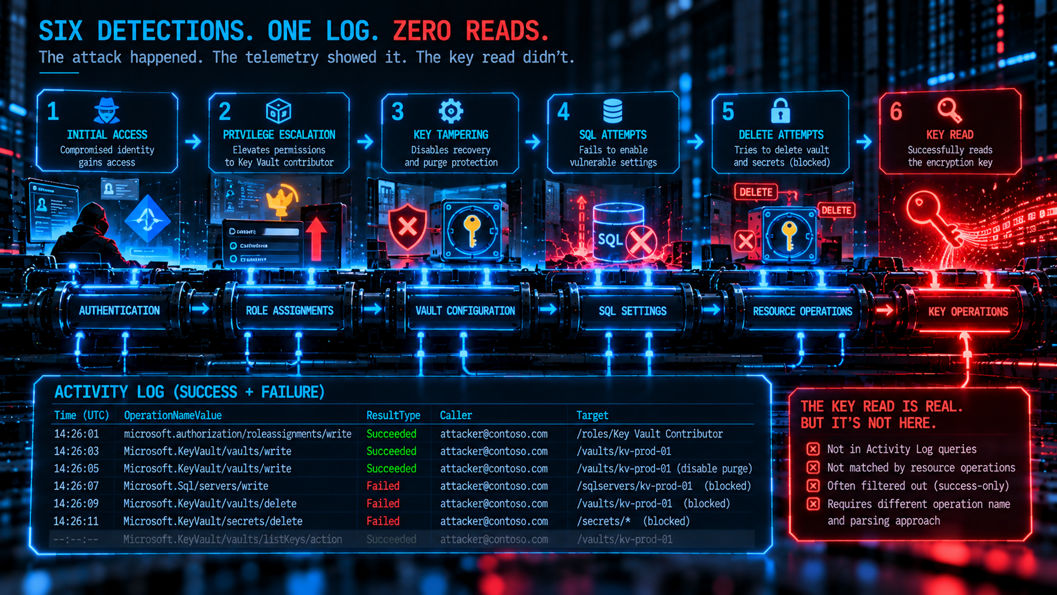
Task: Click the "INITIAL ACCESS" card title
Action: point(107,135)
